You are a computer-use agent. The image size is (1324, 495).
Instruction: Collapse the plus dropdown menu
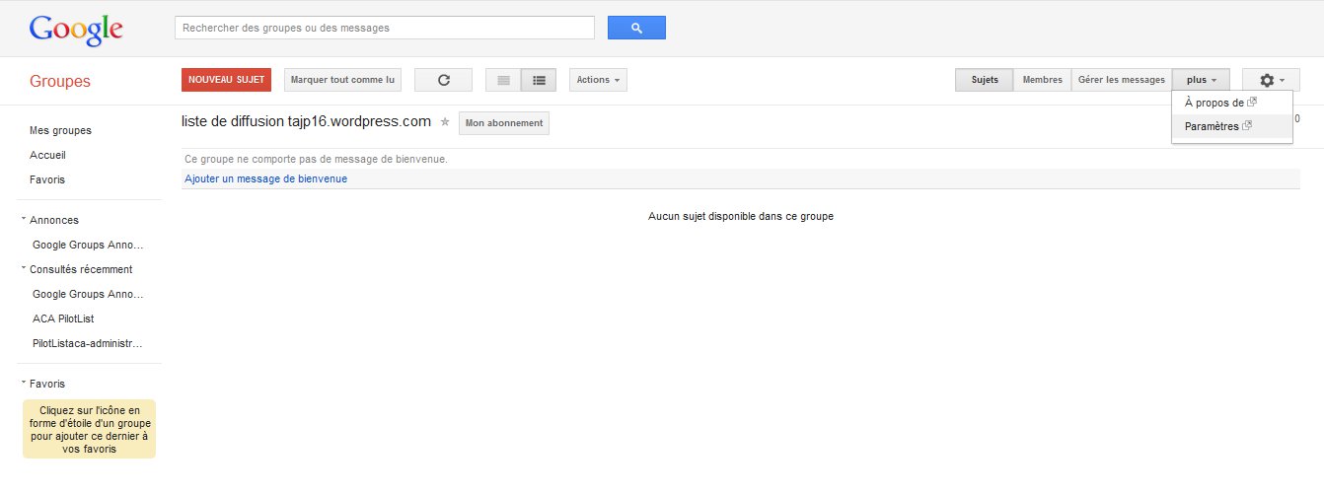1201,80
